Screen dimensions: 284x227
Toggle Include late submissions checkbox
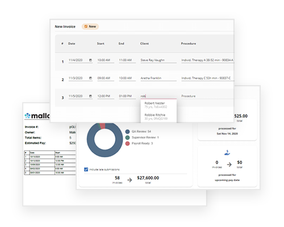[x=86, y=169]
